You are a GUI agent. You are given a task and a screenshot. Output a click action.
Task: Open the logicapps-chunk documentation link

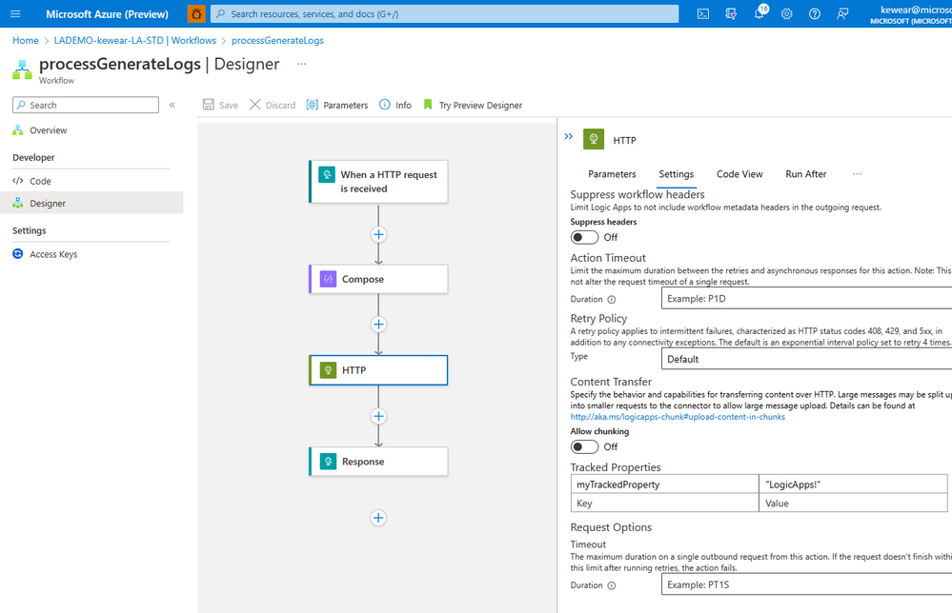[678, 417]
